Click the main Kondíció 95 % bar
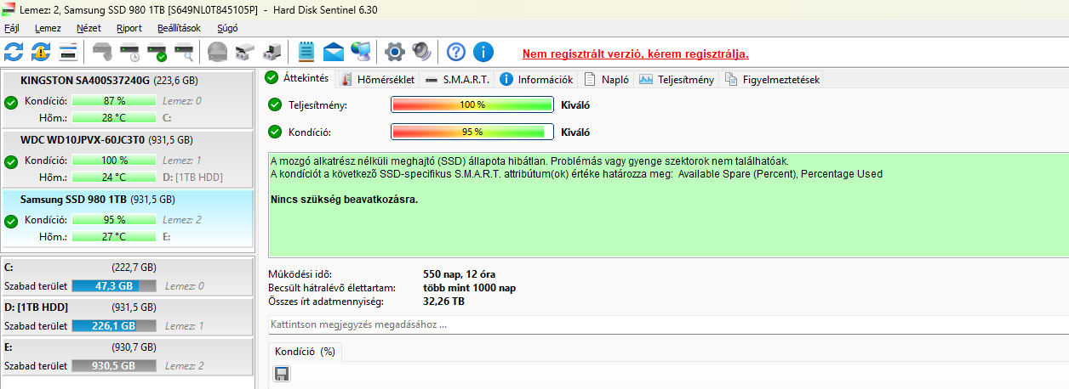Viewport: 1069px width, 389px height. (472, 132)
